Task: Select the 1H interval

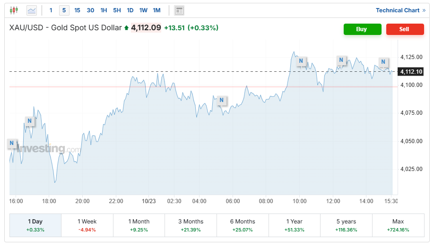Action: pyautogui.click(x=104, y=10)
